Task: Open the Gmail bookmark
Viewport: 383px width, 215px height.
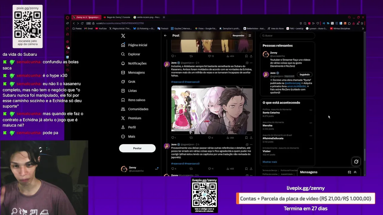Action: point(88,29)
